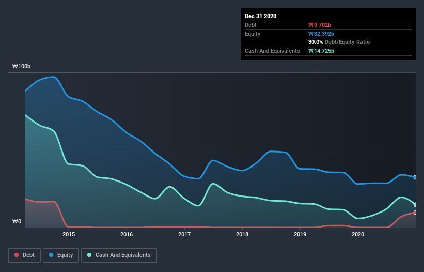Viewport: 424px width, 272px height.
Task: Click the ₩14.725b cash value
Action: tap(321, 51)
